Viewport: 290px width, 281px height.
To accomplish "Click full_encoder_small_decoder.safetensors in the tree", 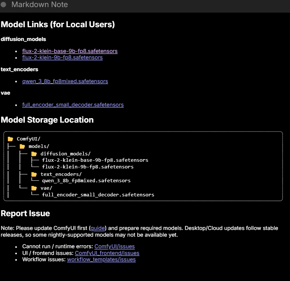I will (x=98, y=195).
